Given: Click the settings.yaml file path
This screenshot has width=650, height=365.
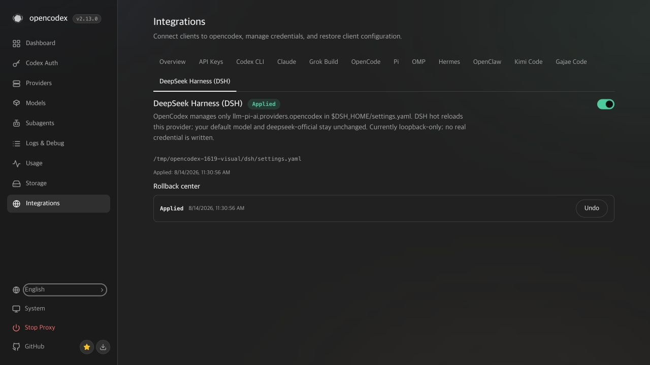Looking at the screenshot, I should pyautogui.click(x=227, y=159).
